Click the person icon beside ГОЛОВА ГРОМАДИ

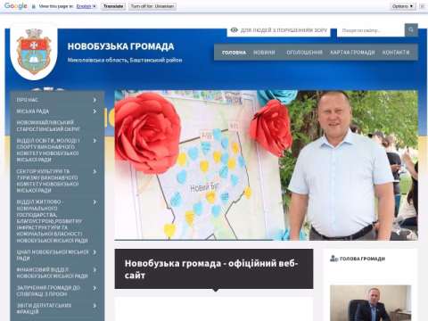tap(333, 259)
